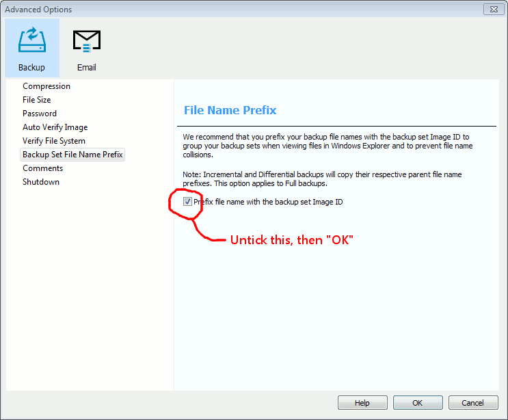Select File Size in the options list

coord(37,100)
